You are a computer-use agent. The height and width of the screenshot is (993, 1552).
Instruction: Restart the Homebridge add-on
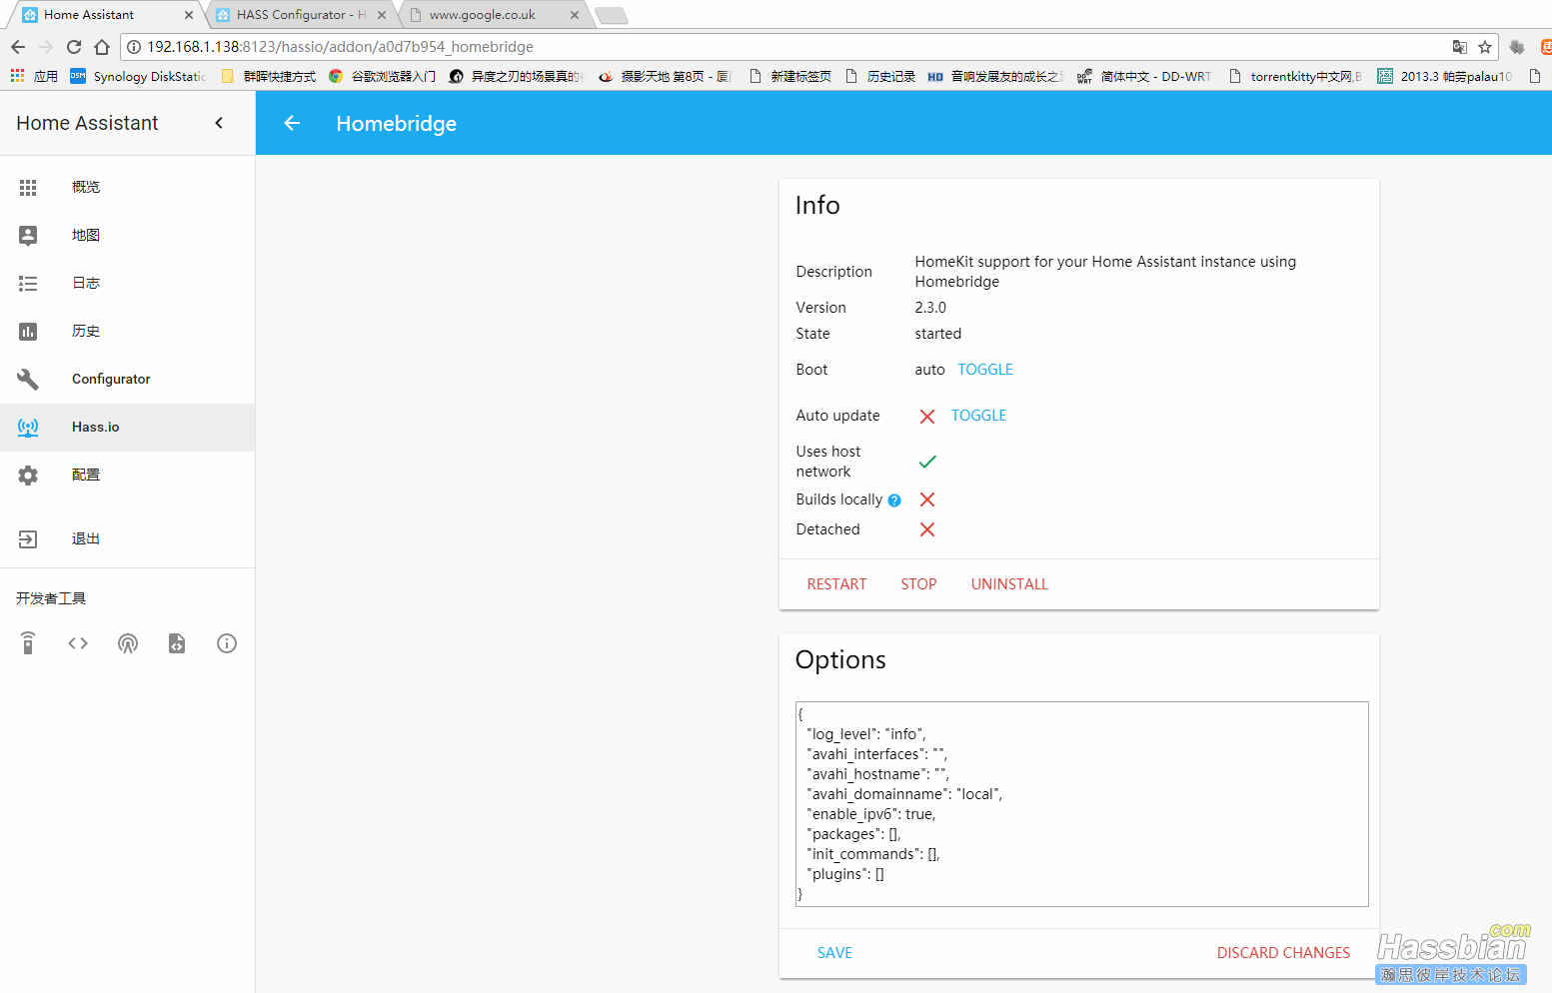pyautogui.click(x=836, y=584)
